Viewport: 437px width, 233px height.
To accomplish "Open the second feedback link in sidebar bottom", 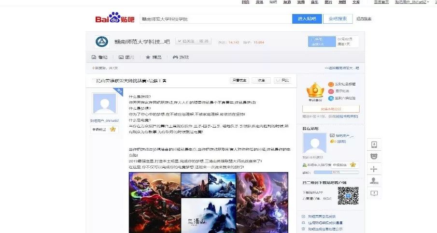I will pos(325,223).
